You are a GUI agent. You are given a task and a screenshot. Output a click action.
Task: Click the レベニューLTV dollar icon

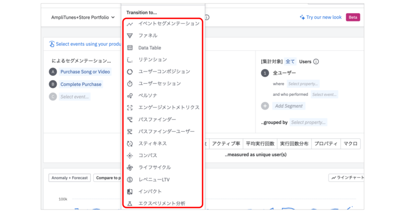click(x=130, y=180)
